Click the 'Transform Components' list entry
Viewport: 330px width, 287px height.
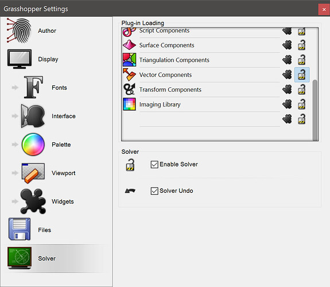click(170, 90)
